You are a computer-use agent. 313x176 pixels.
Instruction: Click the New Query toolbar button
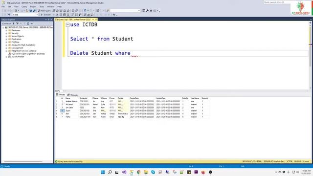tap(45, 11)
